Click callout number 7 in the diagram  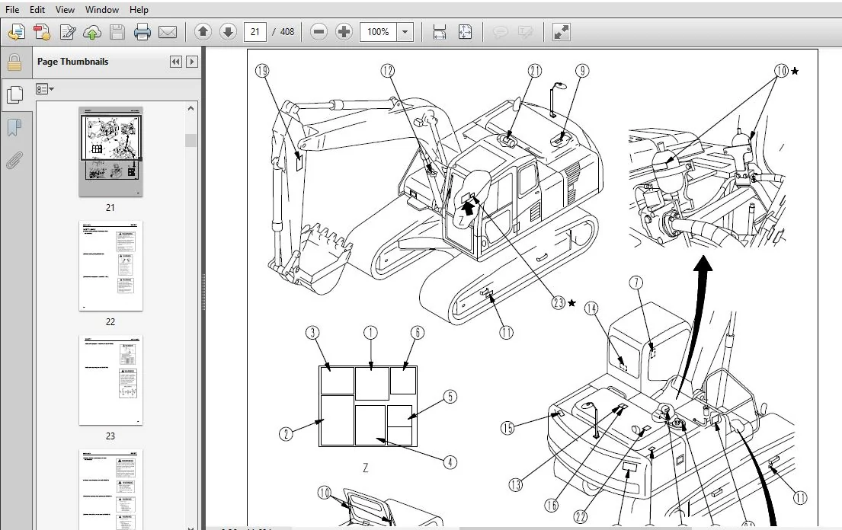(x=636, y=283)
